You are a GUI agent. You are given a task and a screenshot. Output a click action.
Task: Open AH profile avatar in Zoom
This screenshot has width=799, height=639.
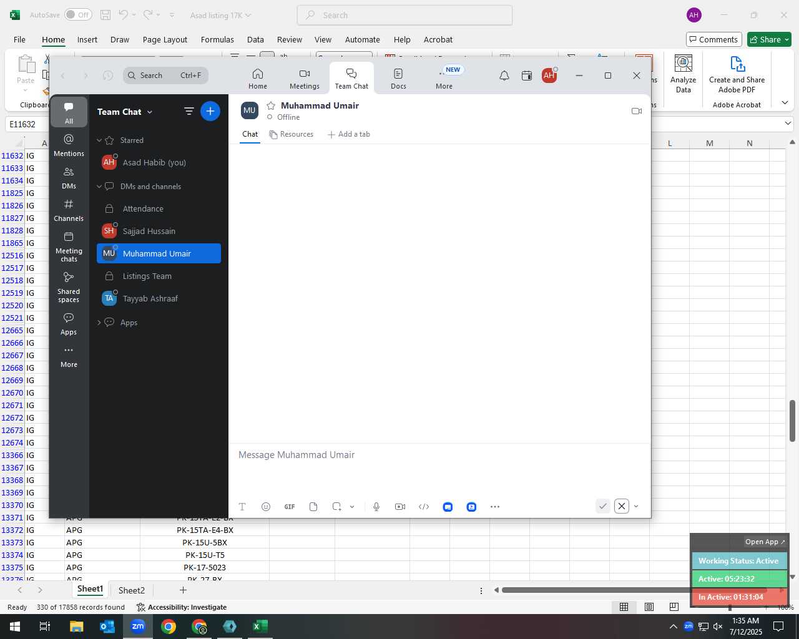click(549, 76)
